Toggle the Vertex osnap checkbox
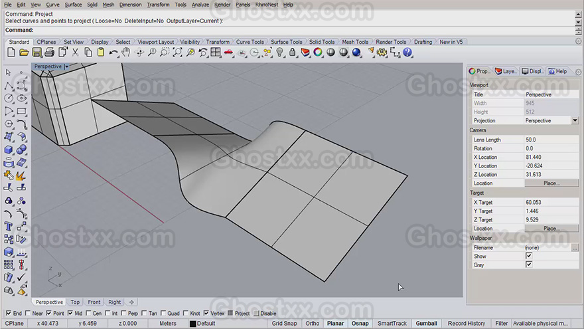 206,313
